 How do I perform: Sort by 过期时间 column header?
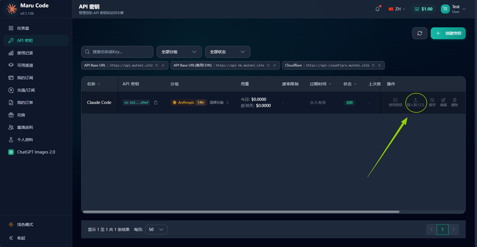click(321, 84)
